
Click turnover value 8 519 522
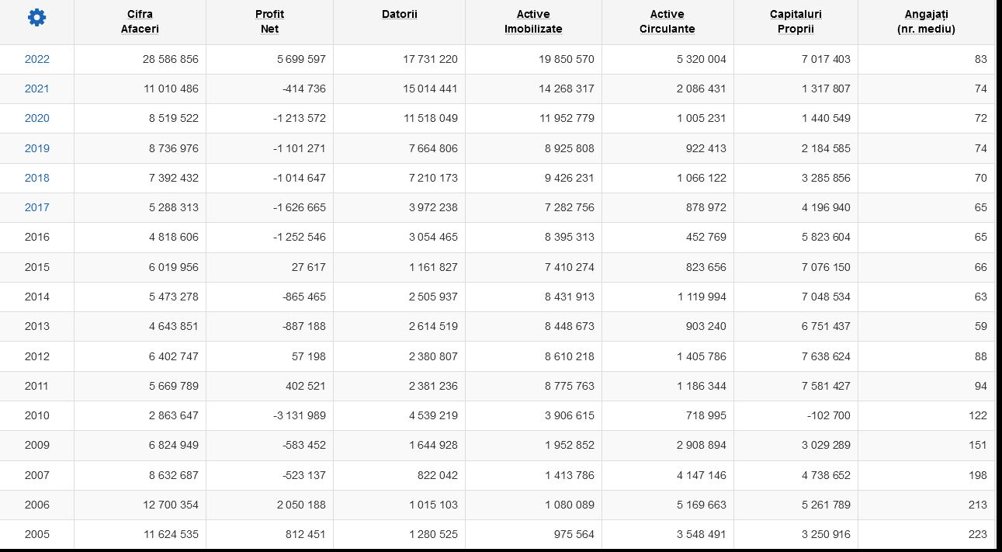(x=174, y=118)
